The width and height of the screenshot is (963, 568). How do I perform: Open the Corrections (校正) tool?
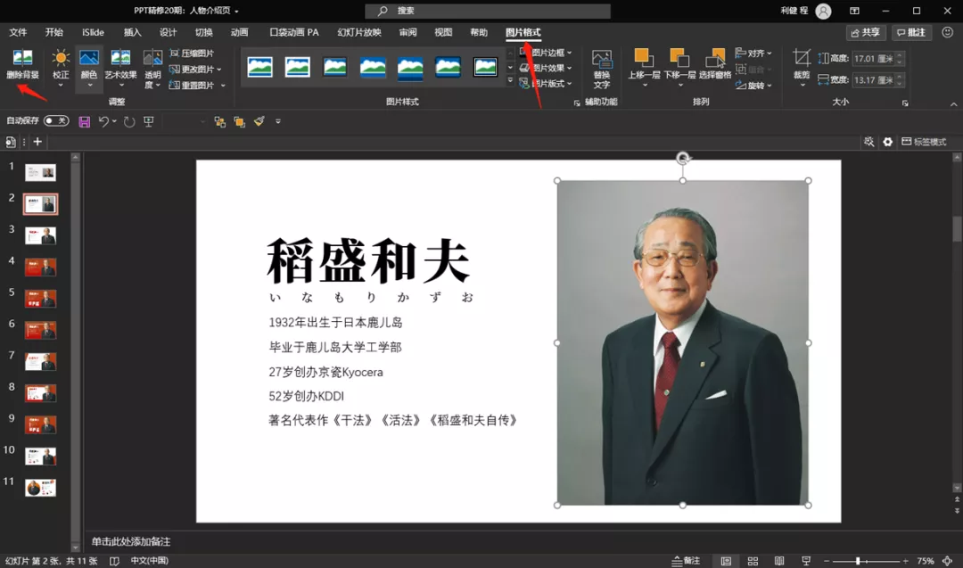[x=61, y=66]
